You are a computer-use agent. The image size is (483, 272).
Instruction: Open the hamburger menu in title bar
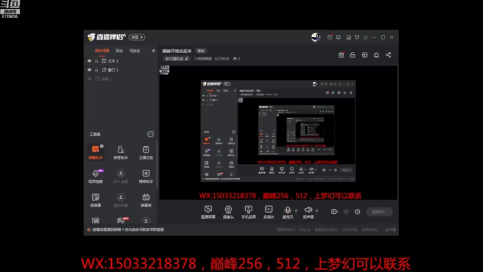click(366, 37)
